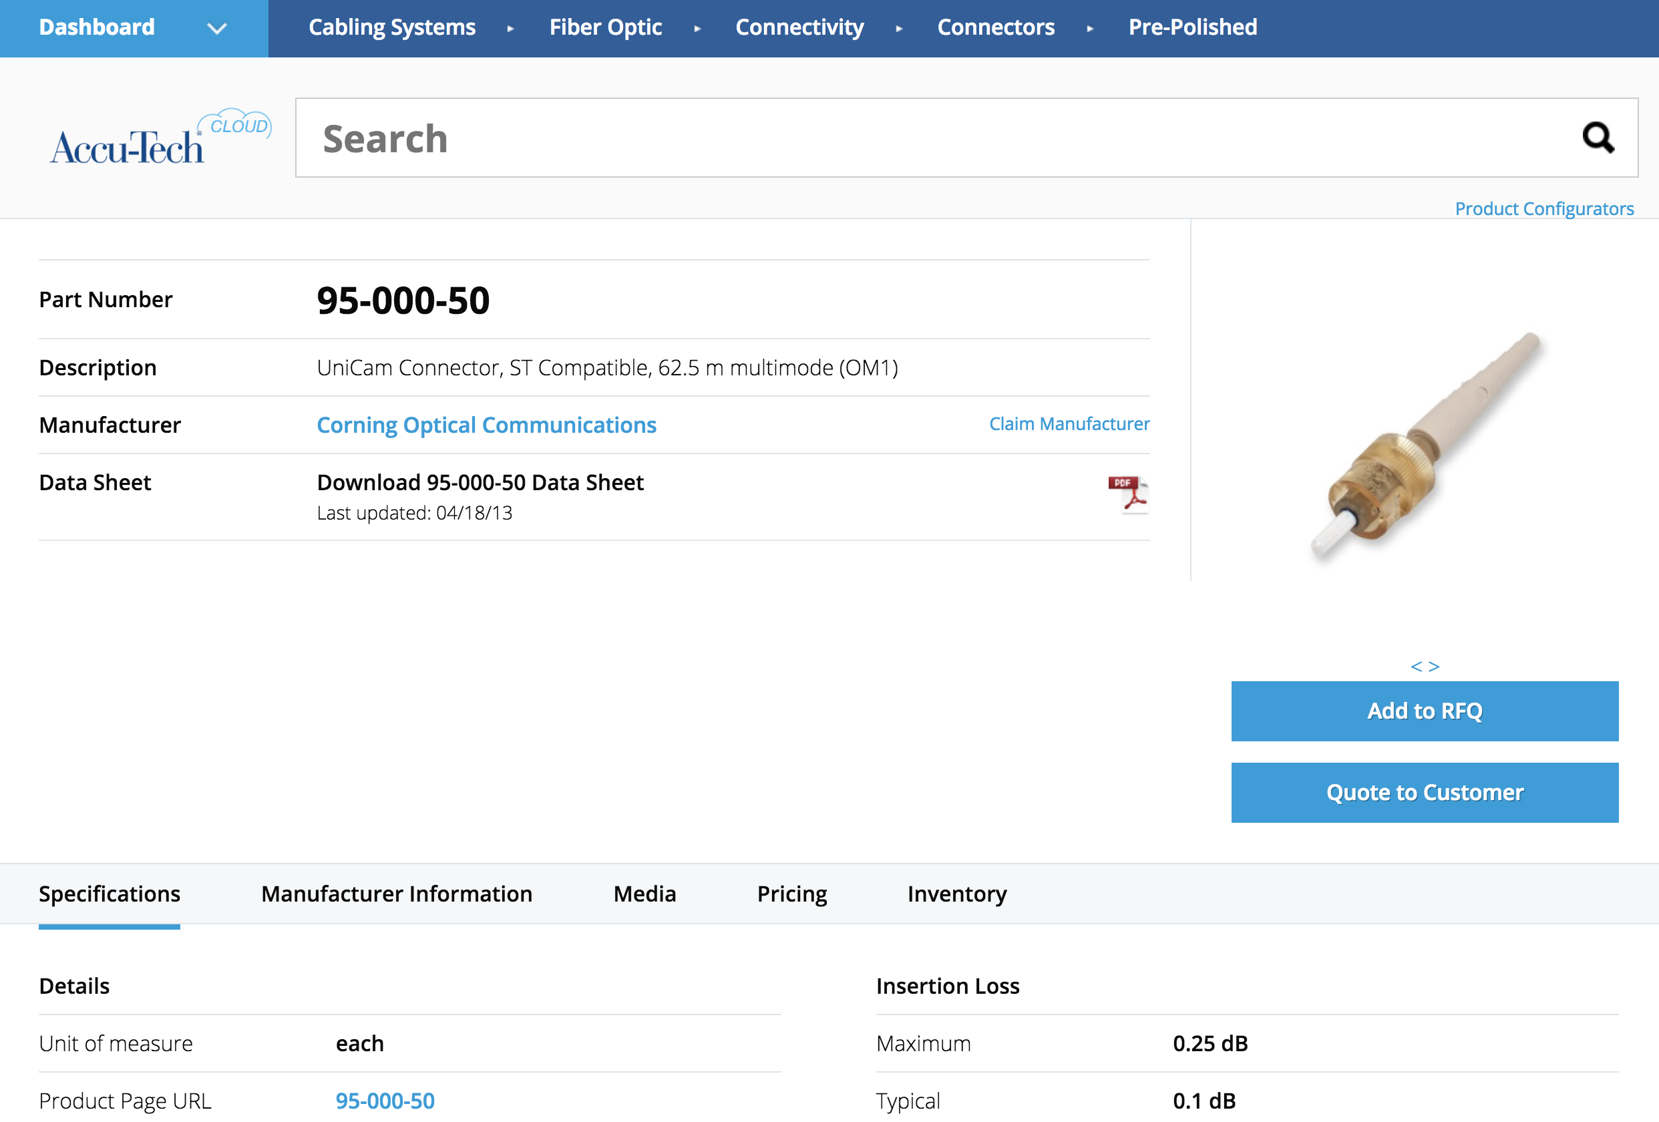Select the Connectors breadcrumb item

pos(995,27)
